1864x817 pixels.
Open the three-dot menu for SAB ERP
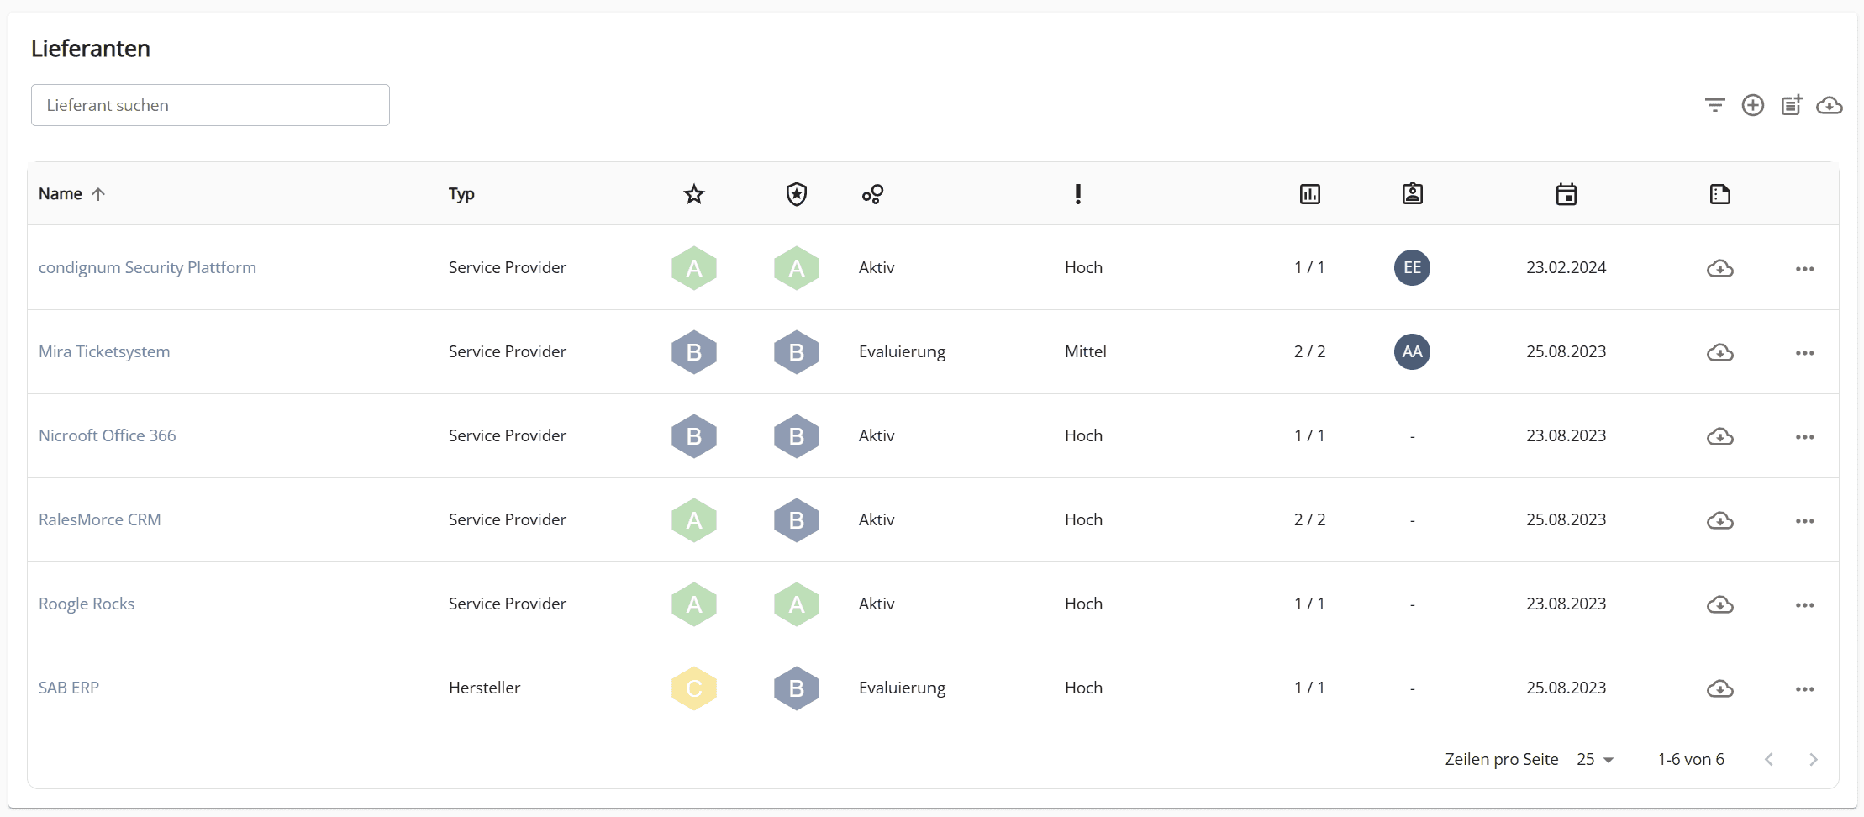click(1804, 688)
